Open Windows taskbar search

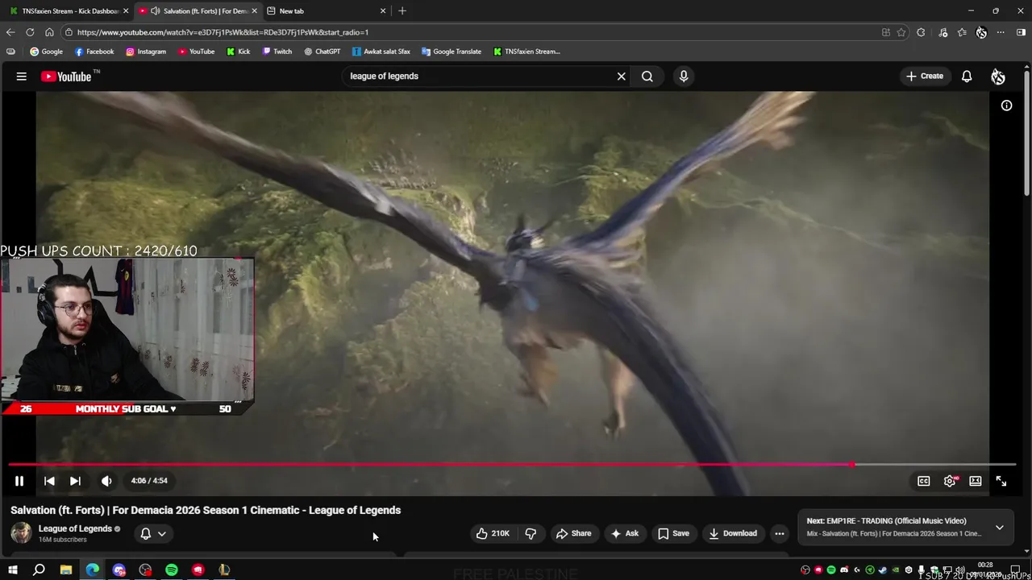point(39,570)
